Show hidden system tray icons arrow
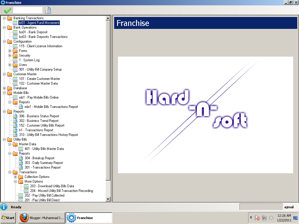Screen dimensions: 299x224 [251, 217]
